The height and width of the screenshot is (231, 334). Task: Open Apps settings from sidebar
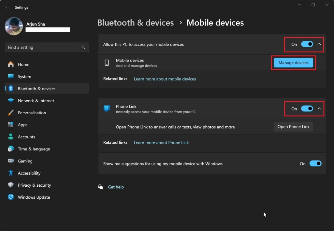[11, 125]
